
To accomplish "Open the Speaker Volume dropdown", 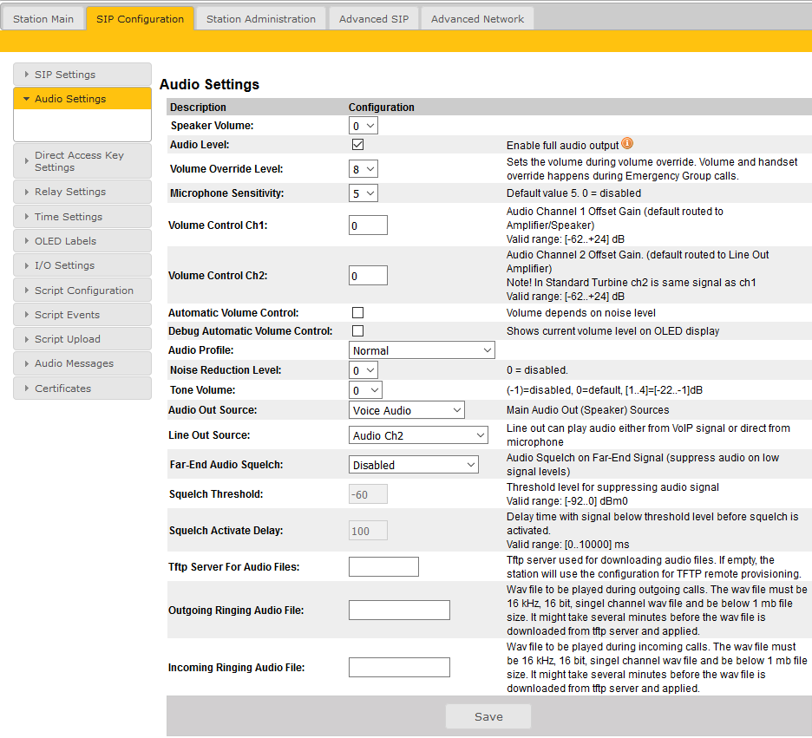I will click(x=363, y=126).
